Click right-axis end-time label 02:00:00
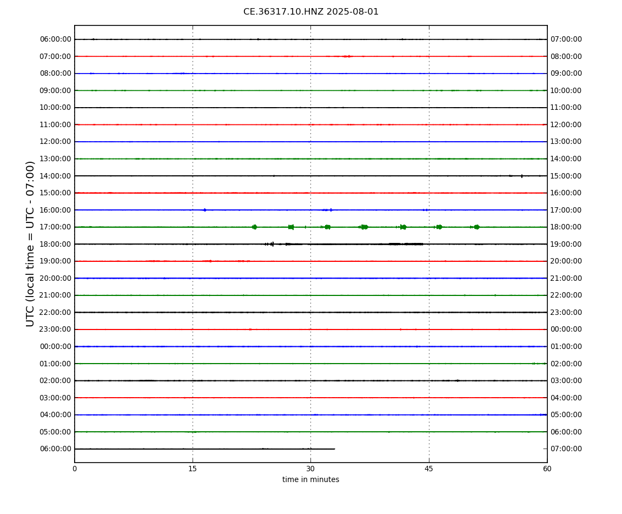The image size is (622, 514). pos(566,364)
